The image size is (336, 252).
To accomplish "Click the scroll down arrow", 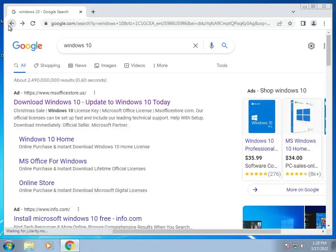I will tap(328, 226).
